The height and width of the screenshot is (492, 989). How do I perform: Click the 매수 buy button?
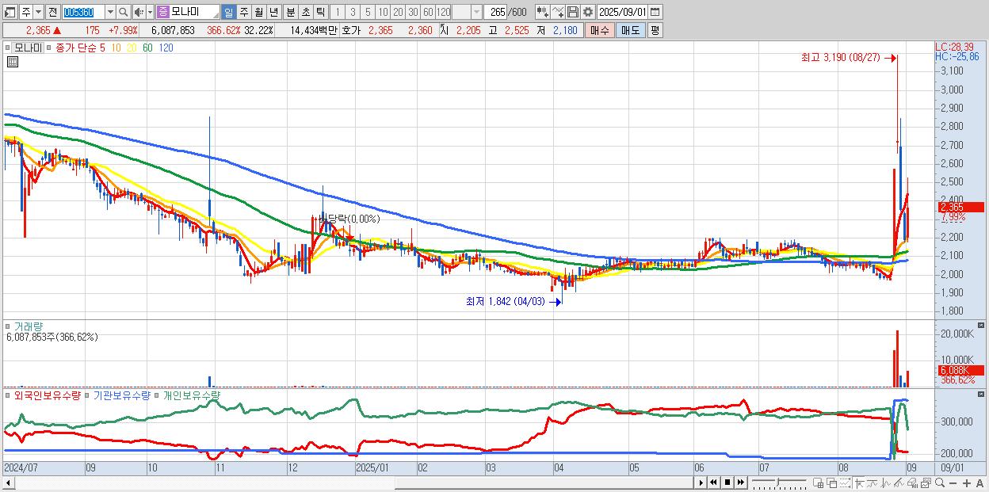600,30
